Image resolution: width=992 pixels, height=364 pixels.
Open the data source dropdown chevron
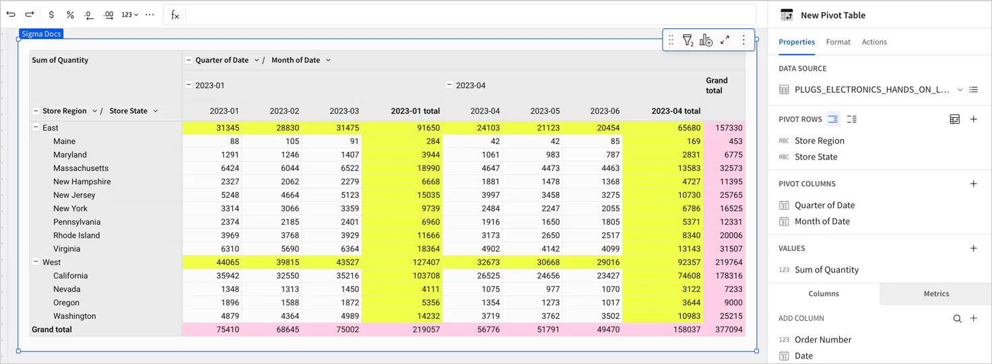960,89
